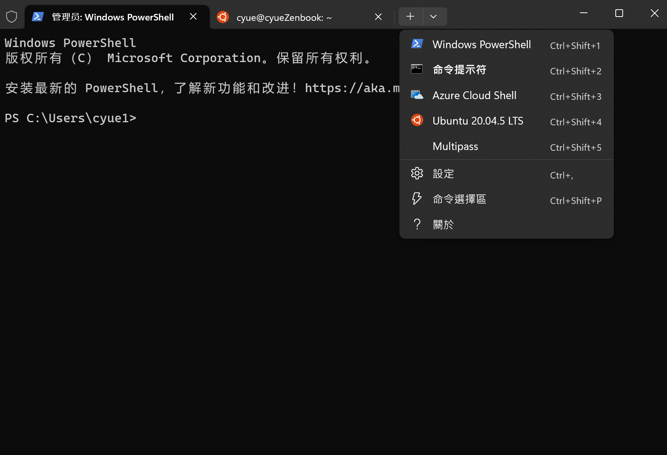Select the 管理员: Windows PowerShell tab
This screenshot has width=667, height=455.
tap(113, 17)
